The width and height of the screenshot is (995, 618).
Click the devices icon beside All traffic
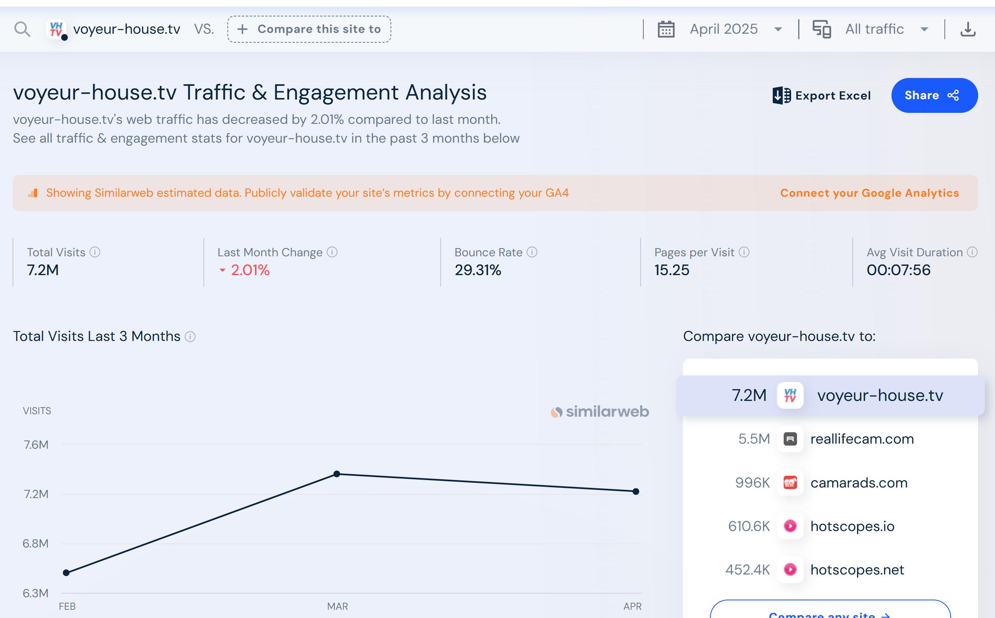tap(822, 29)
